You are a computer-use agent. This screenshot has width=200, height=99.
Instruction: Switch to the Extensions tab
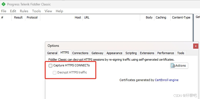point(147,53)
